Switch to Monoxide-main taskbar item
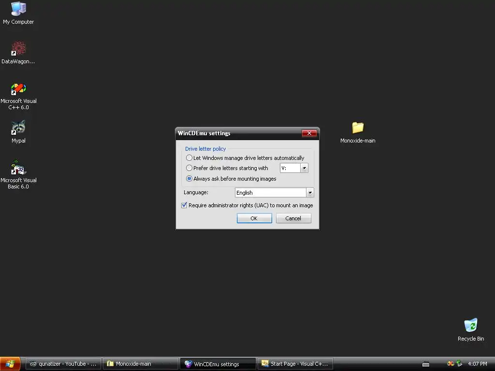Viewport: 495px width, 371px height. click(141, 364)
